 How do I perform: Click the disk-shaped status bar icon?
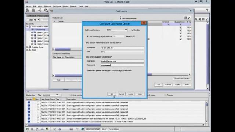[54, 129]
